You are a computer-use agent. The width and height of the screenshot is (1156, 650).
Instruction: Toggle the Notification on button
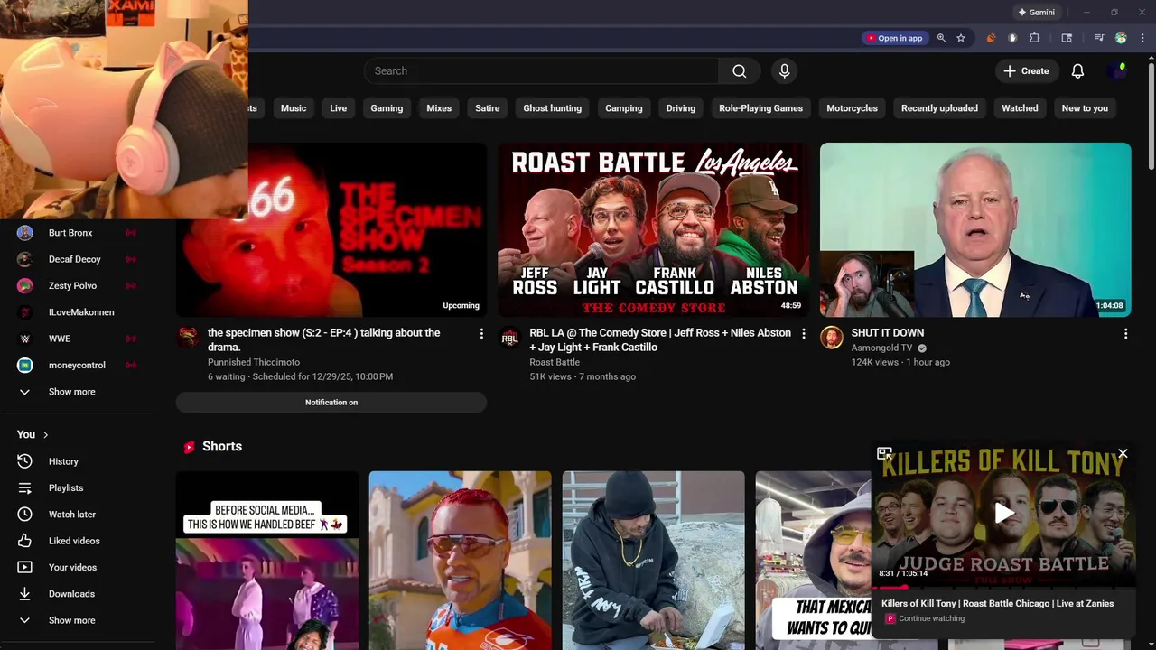coord(331,403)
